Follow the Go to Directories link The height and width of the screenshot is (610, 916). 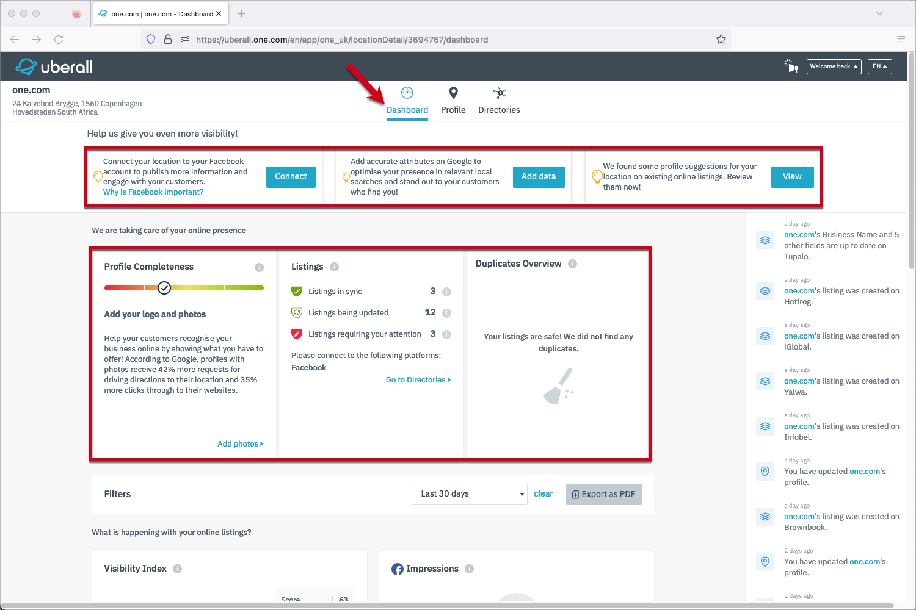[x=418, y=380]
